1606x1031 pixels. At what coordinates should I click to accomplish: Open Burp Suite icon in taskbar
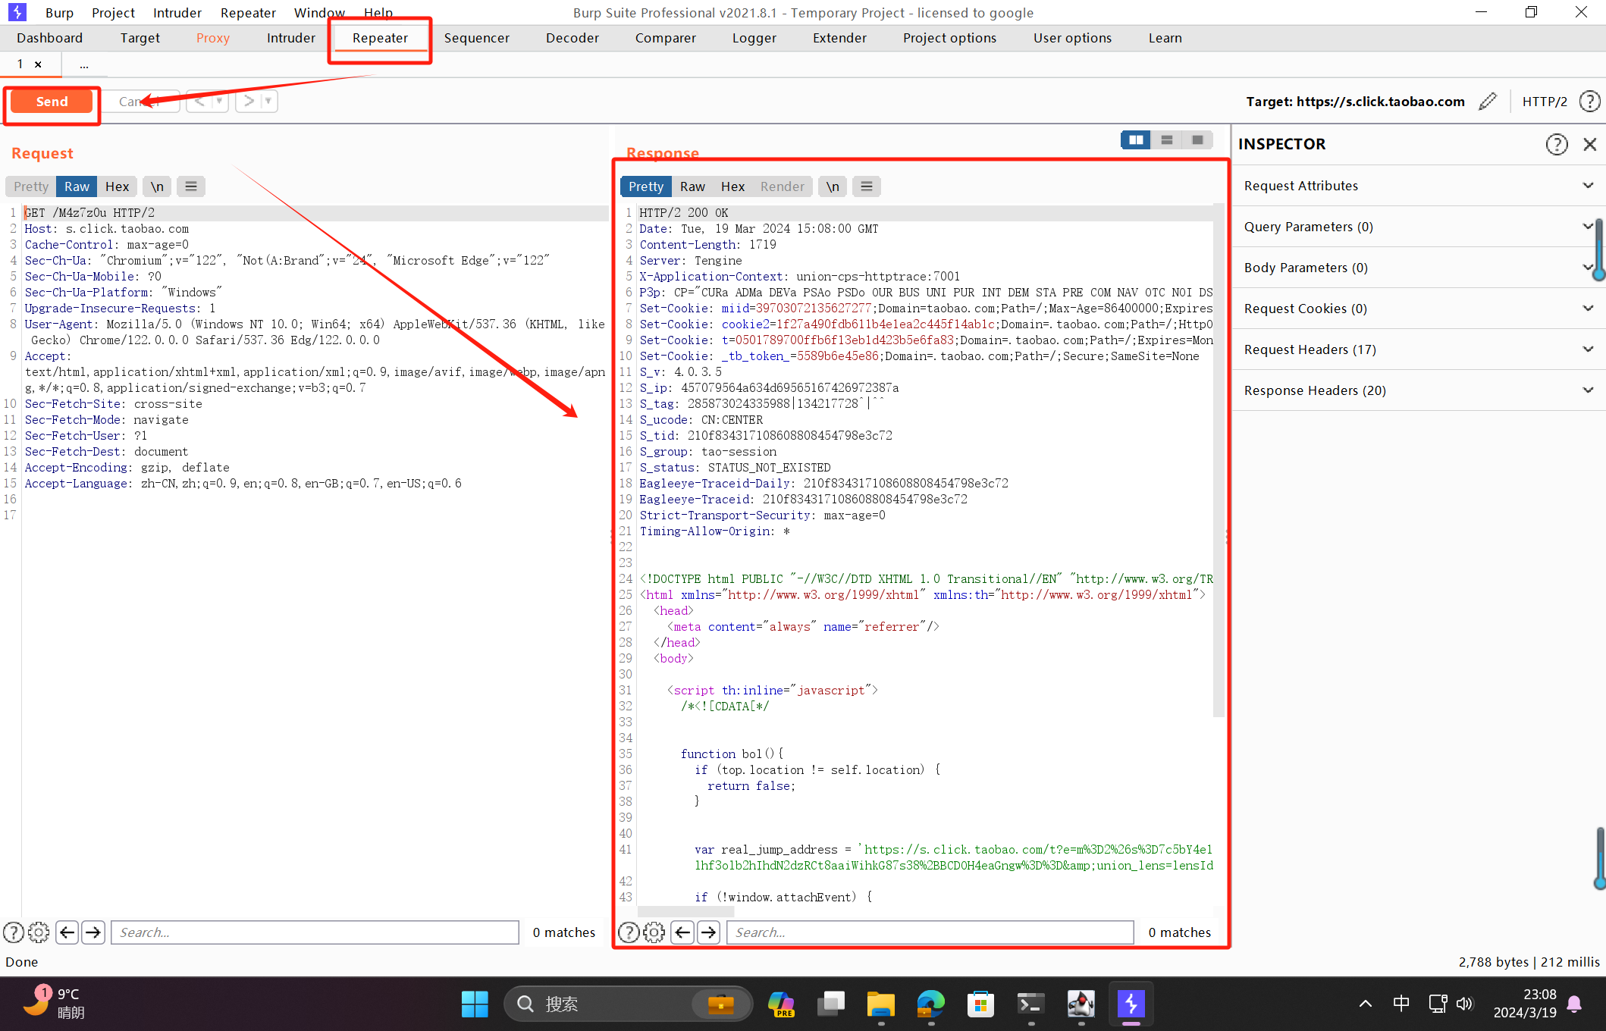(1131, 1004)
